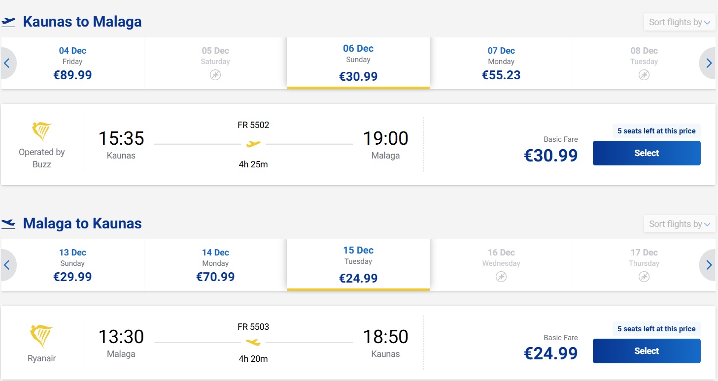Select the €30.99 Kaunas to Malaga flight
Viewport: 718px width, 381px height.
coord(647,153)
